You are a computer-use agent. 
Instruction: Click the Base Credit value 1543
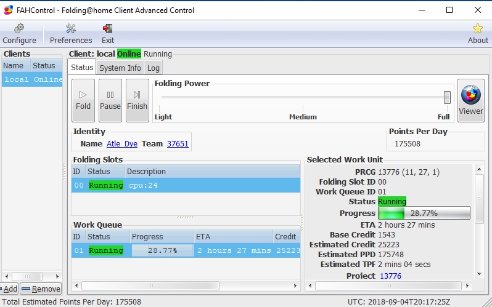click(387, 235)
